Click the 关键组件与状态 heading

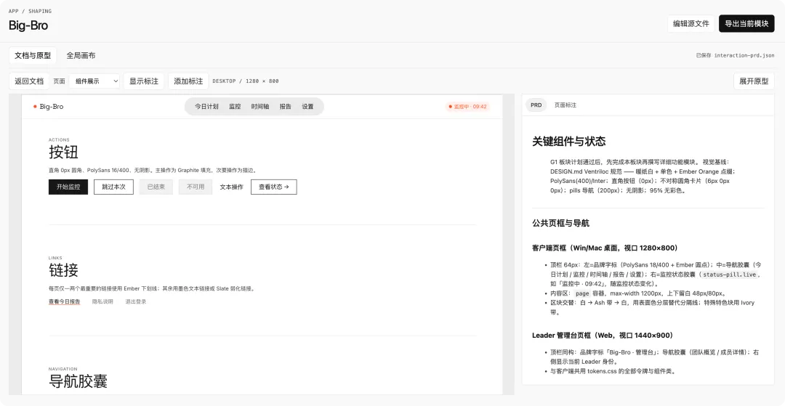(568, 142)
